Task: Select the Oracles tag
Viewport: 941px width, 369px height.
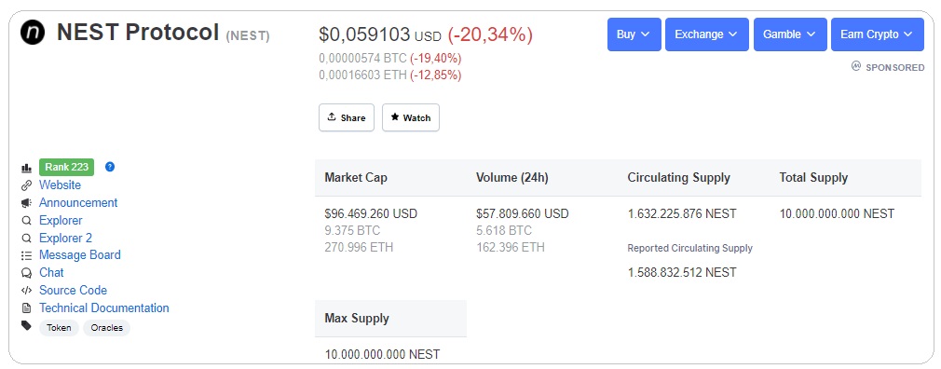Action: pyautogui.click(x=107, y=328)
